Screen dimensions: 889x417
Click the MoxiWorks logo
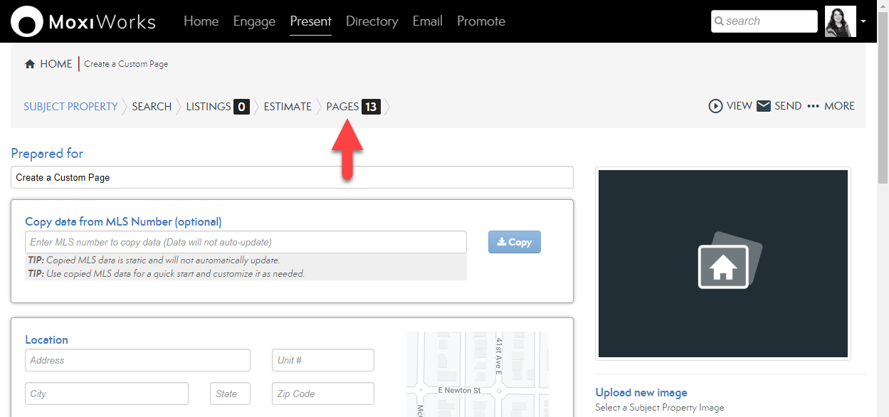click(83, 21)
